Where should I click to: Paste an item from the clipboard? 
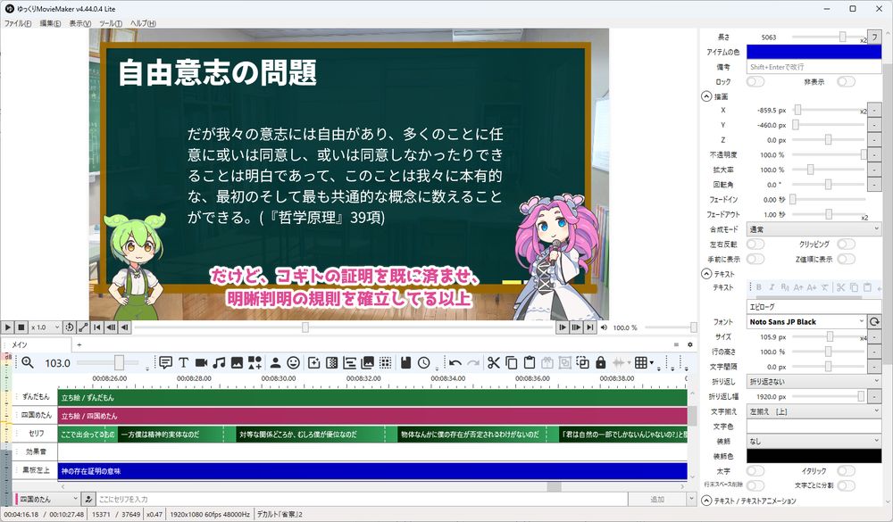[529, 362]
